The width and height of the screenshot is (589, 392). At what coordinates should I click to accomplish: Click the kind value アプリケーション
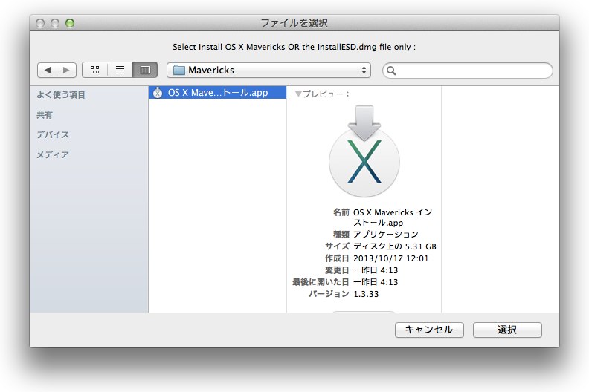pos(386,235)
